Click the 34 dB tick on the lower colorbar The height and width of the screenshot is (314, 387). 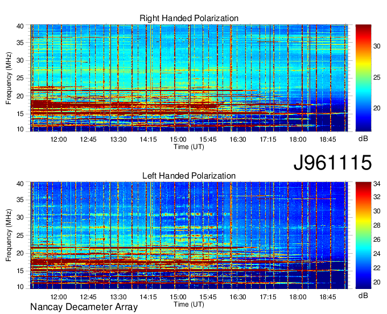pos(377,184)
